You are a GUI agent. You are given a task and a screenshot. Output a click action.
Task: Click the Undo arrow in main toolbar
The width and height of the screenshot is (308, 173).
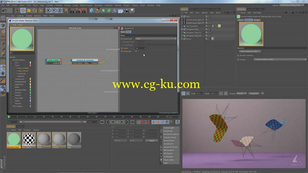tap(4, 10)
